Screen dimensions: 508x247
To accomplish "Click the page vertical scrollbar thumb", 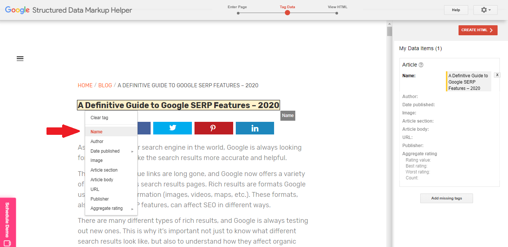I will pos(390,31).
